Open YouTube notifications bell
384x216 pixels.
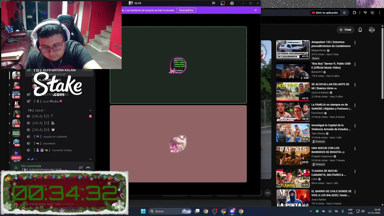coord(360,30)
